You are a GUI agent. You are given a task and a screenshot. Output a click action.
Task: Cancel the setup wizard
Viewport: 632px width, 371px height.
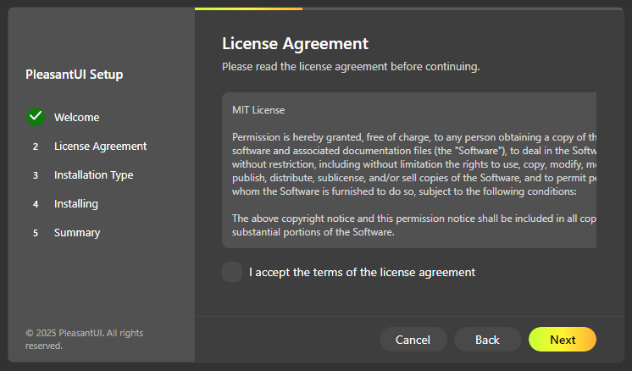(413, 340)
